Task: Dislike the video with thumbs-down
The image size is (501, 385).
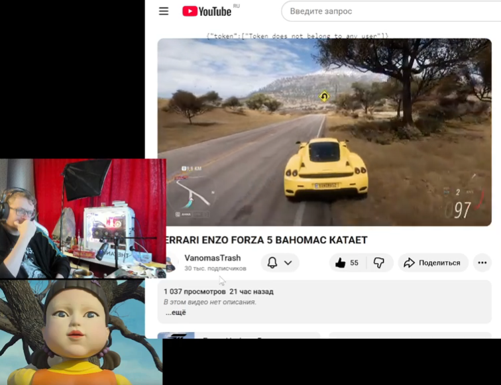Action: point(379,262)
